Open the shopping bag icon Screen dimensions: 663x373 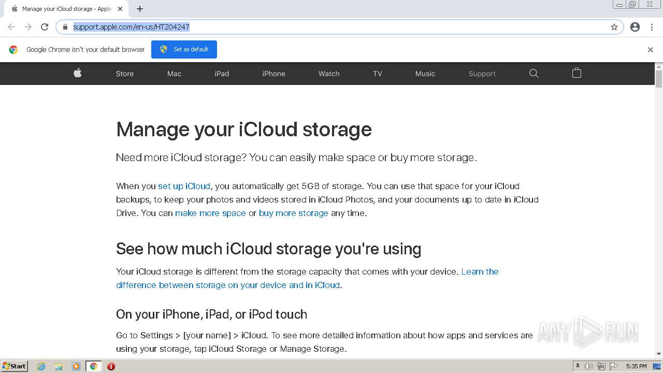(576, 73)
